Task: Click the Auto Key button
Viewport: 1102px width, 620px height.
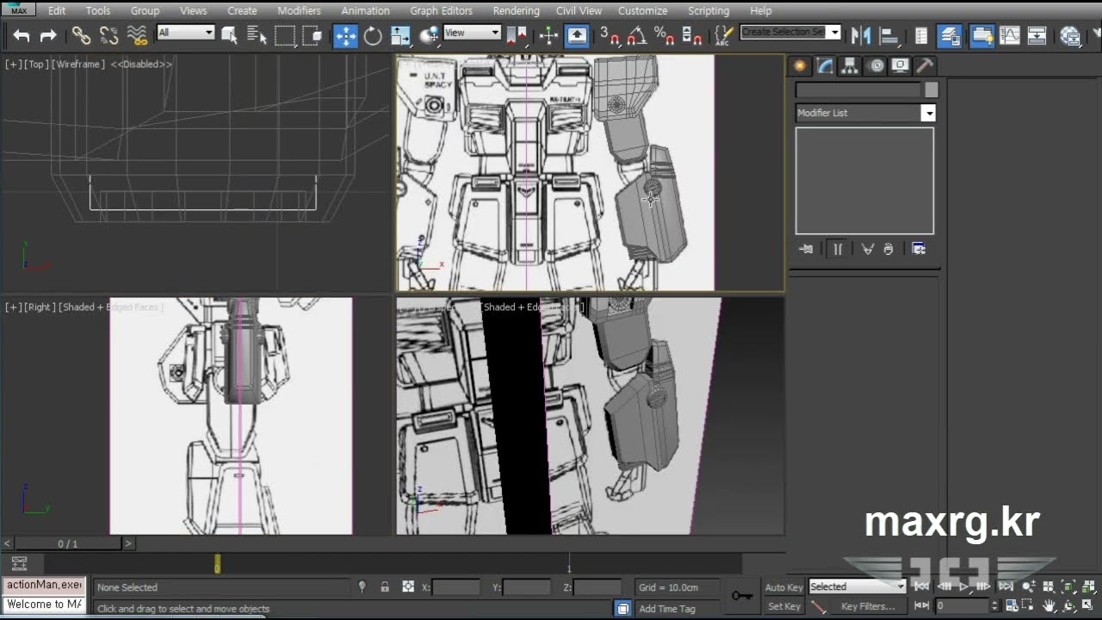Action: click(783, 587)
